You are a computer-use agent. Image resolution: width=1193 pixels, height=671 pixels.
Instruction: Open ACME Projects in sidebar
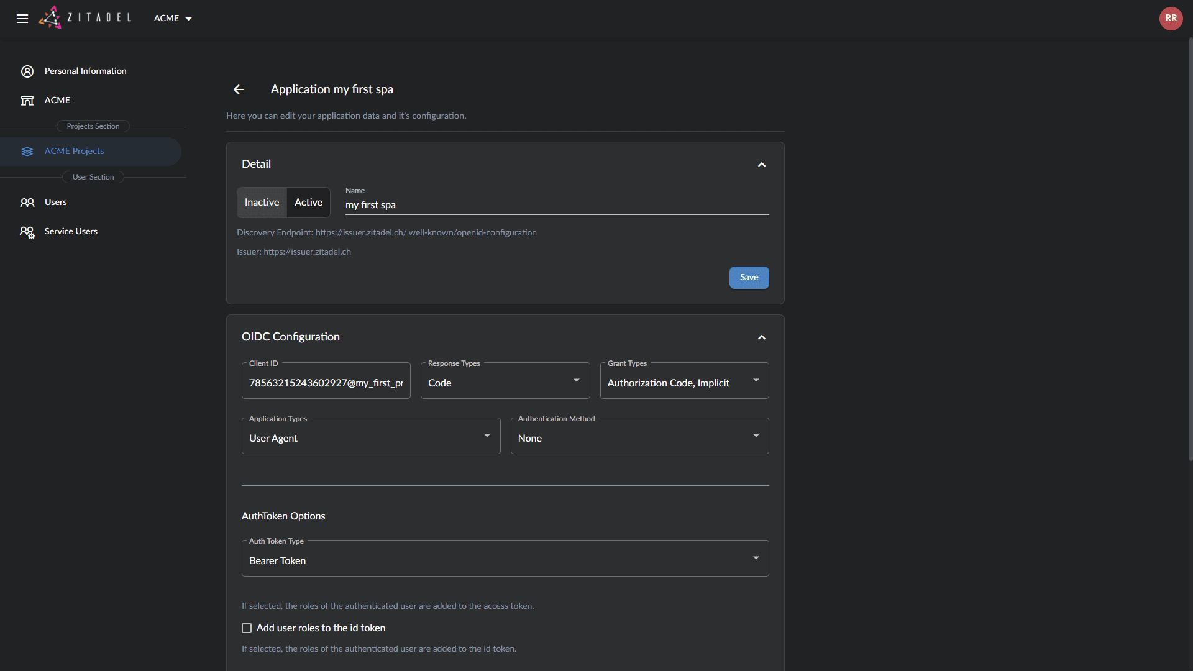[75, 152]
